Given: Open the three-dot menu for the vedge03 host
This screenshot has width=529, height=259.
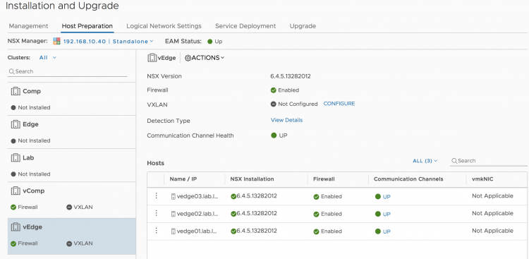Looking at the screenshot, I should tap(156, 196).
